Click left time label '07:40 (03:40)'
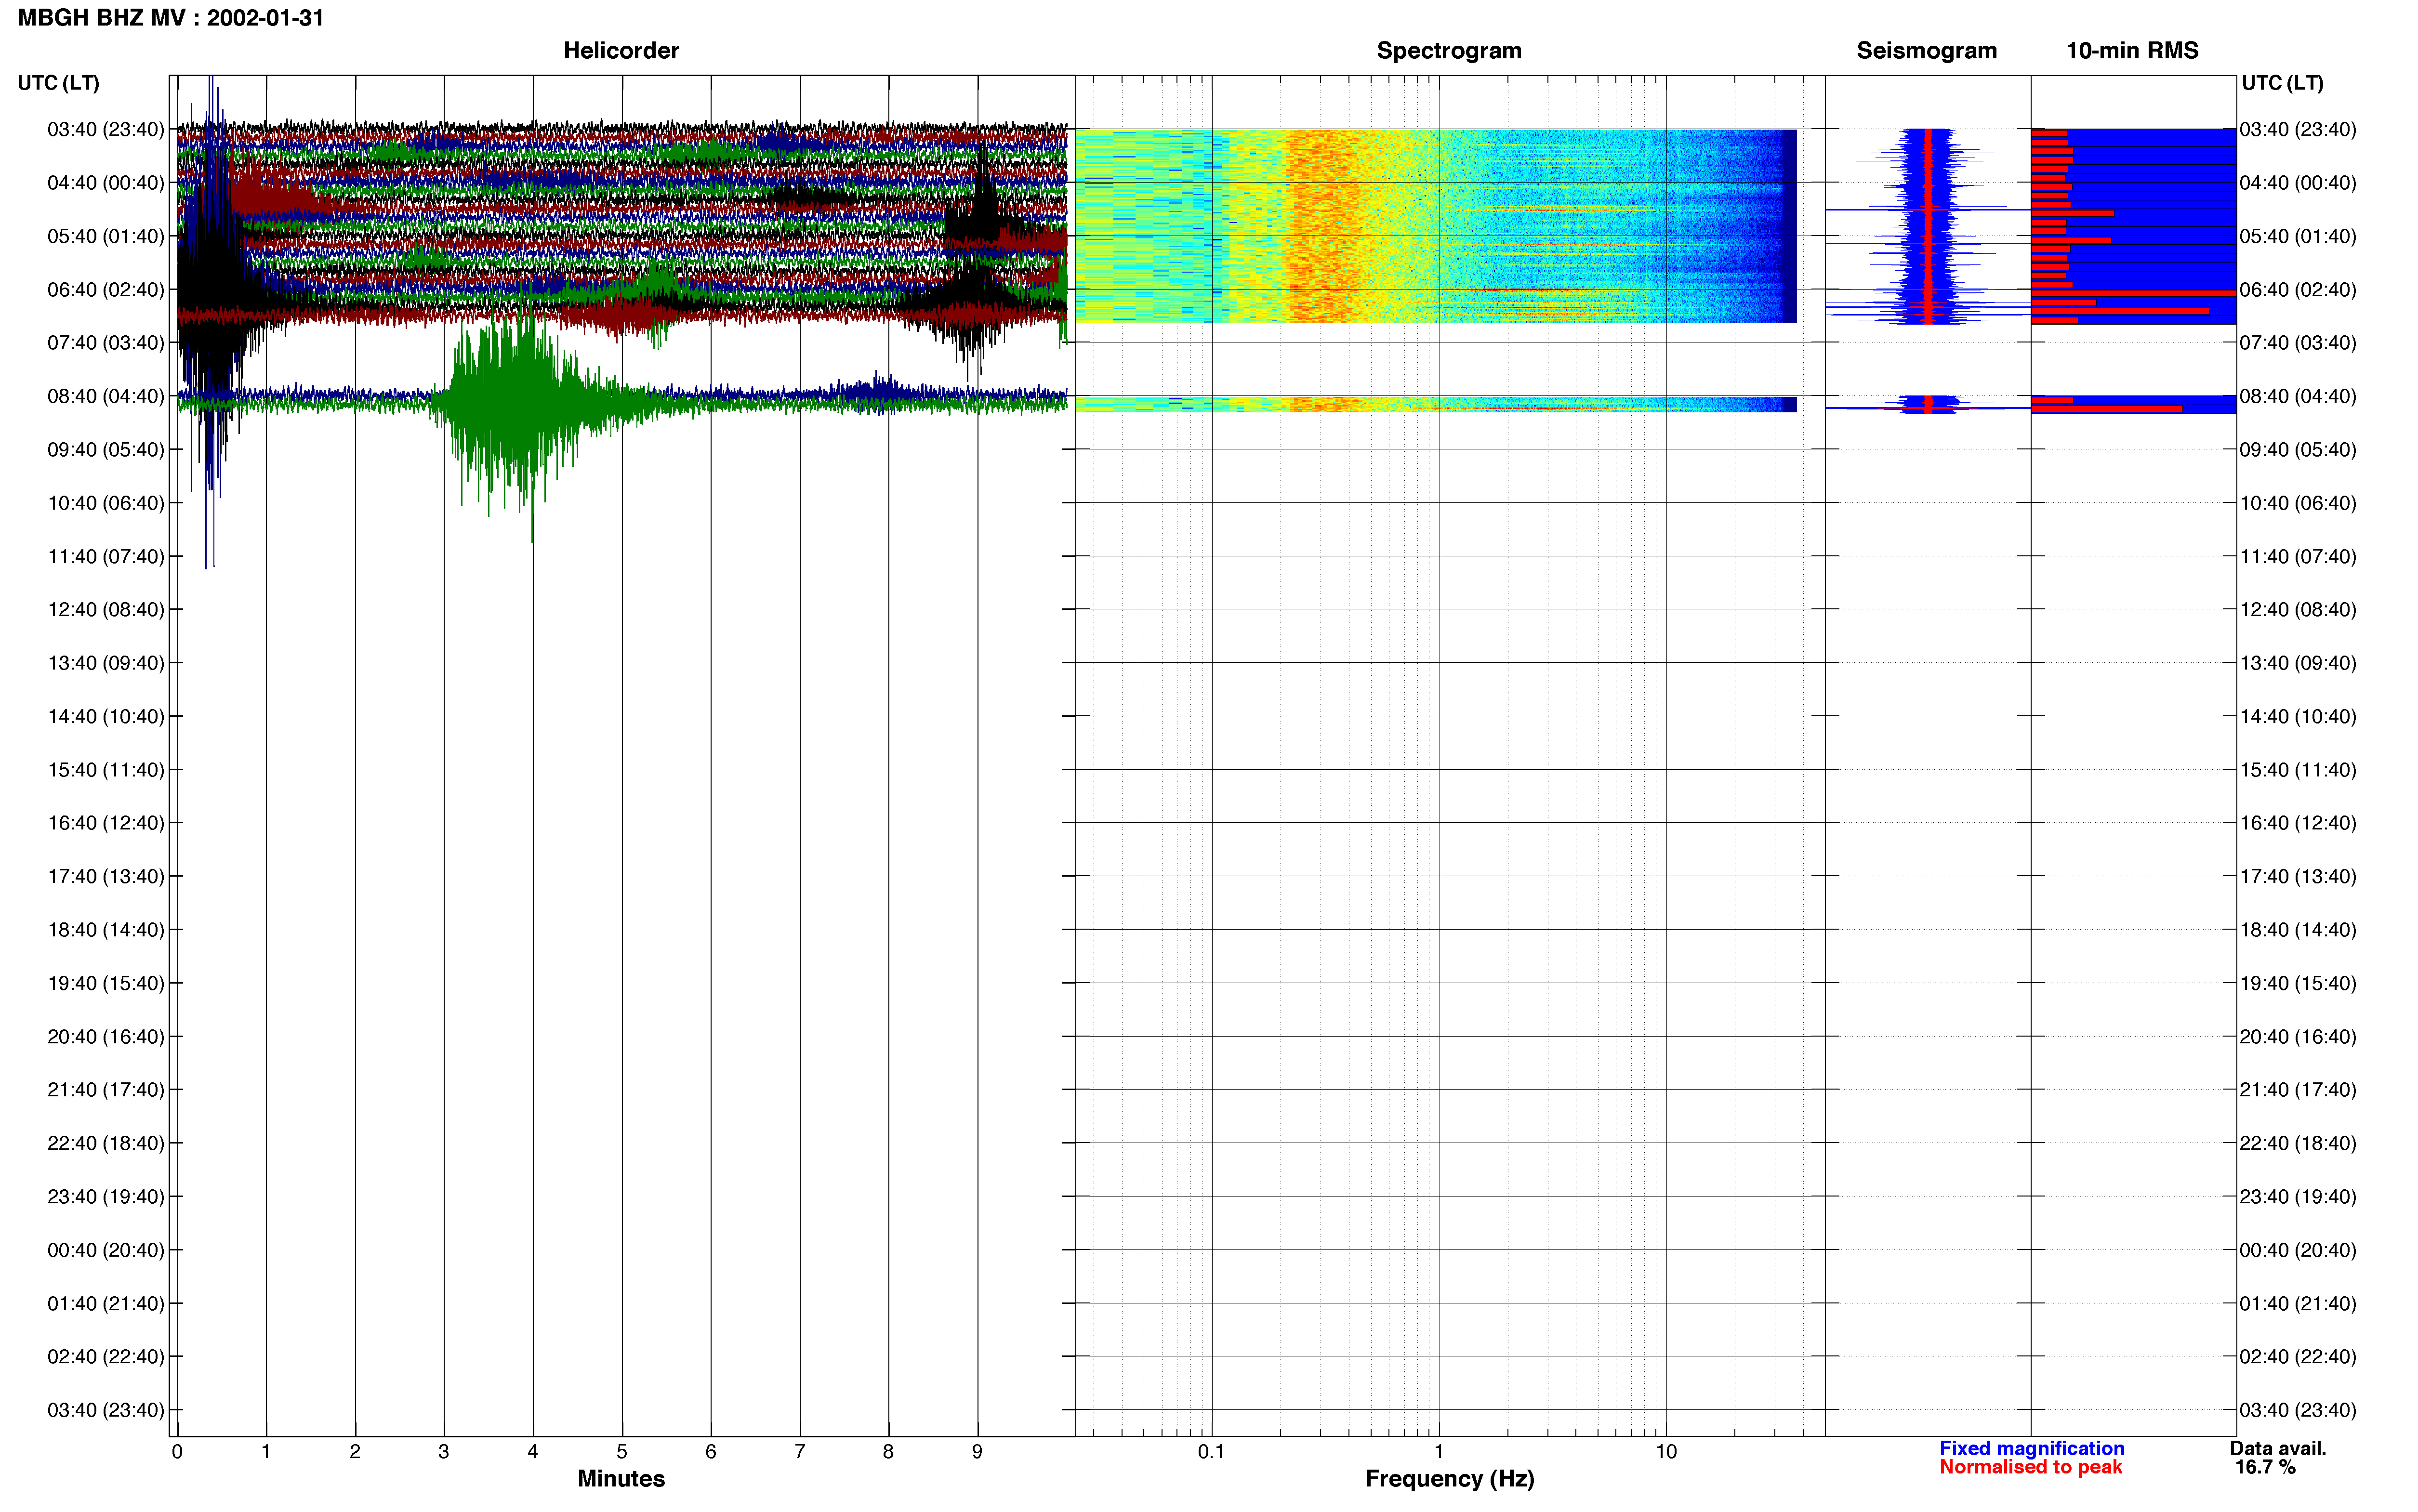The image size is (2418, 1512). (106, 343)
